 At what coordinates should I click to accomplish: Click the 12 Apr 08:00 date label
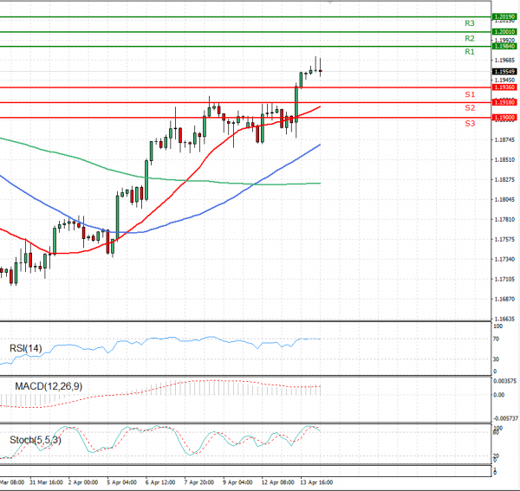click(x=277, y=482)
